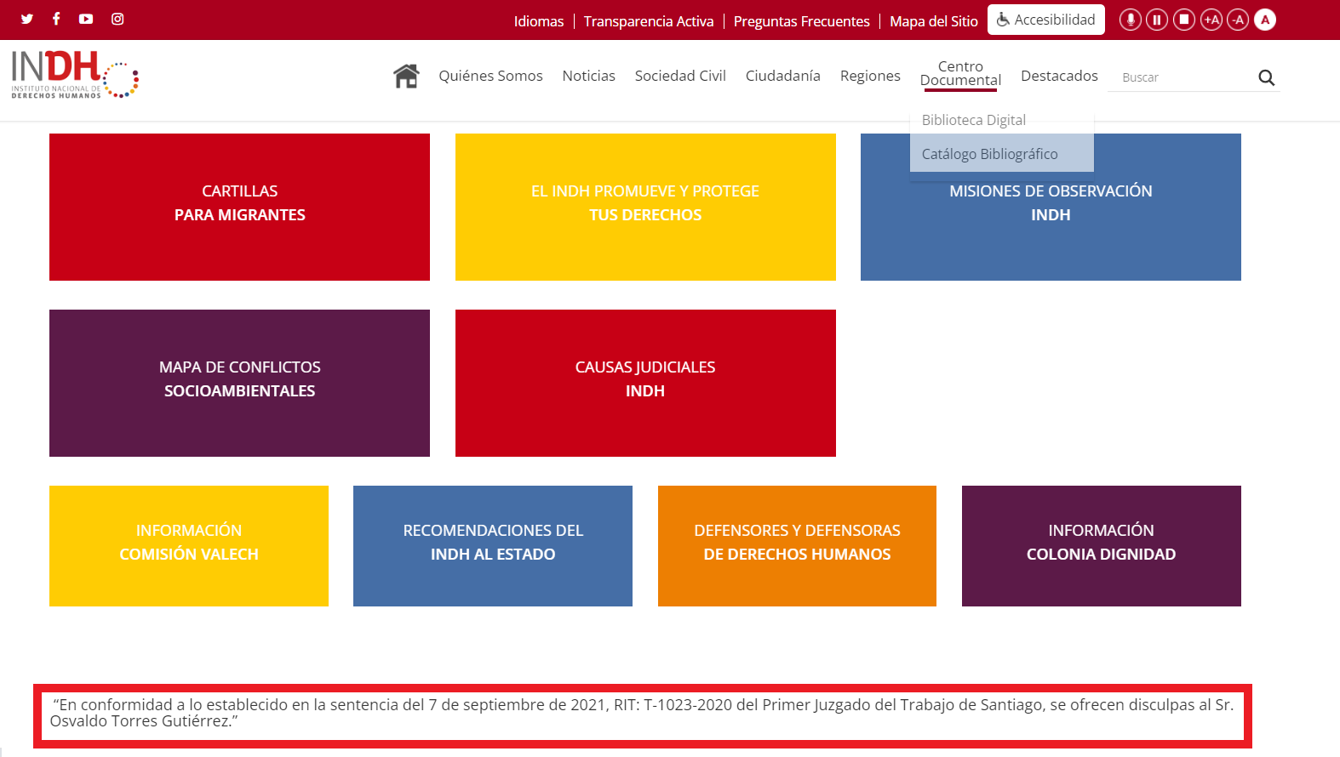1340x757 pixels.
Task: Stop the accessibility audio reader
Action: point(1184,20)
